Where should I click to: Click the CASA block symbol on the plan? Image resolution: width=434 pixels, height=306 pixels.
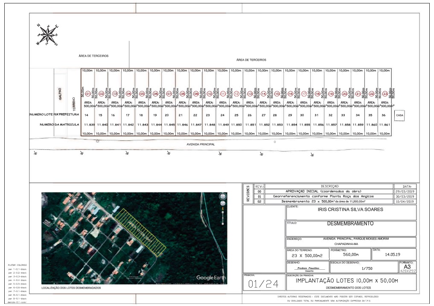400,114
